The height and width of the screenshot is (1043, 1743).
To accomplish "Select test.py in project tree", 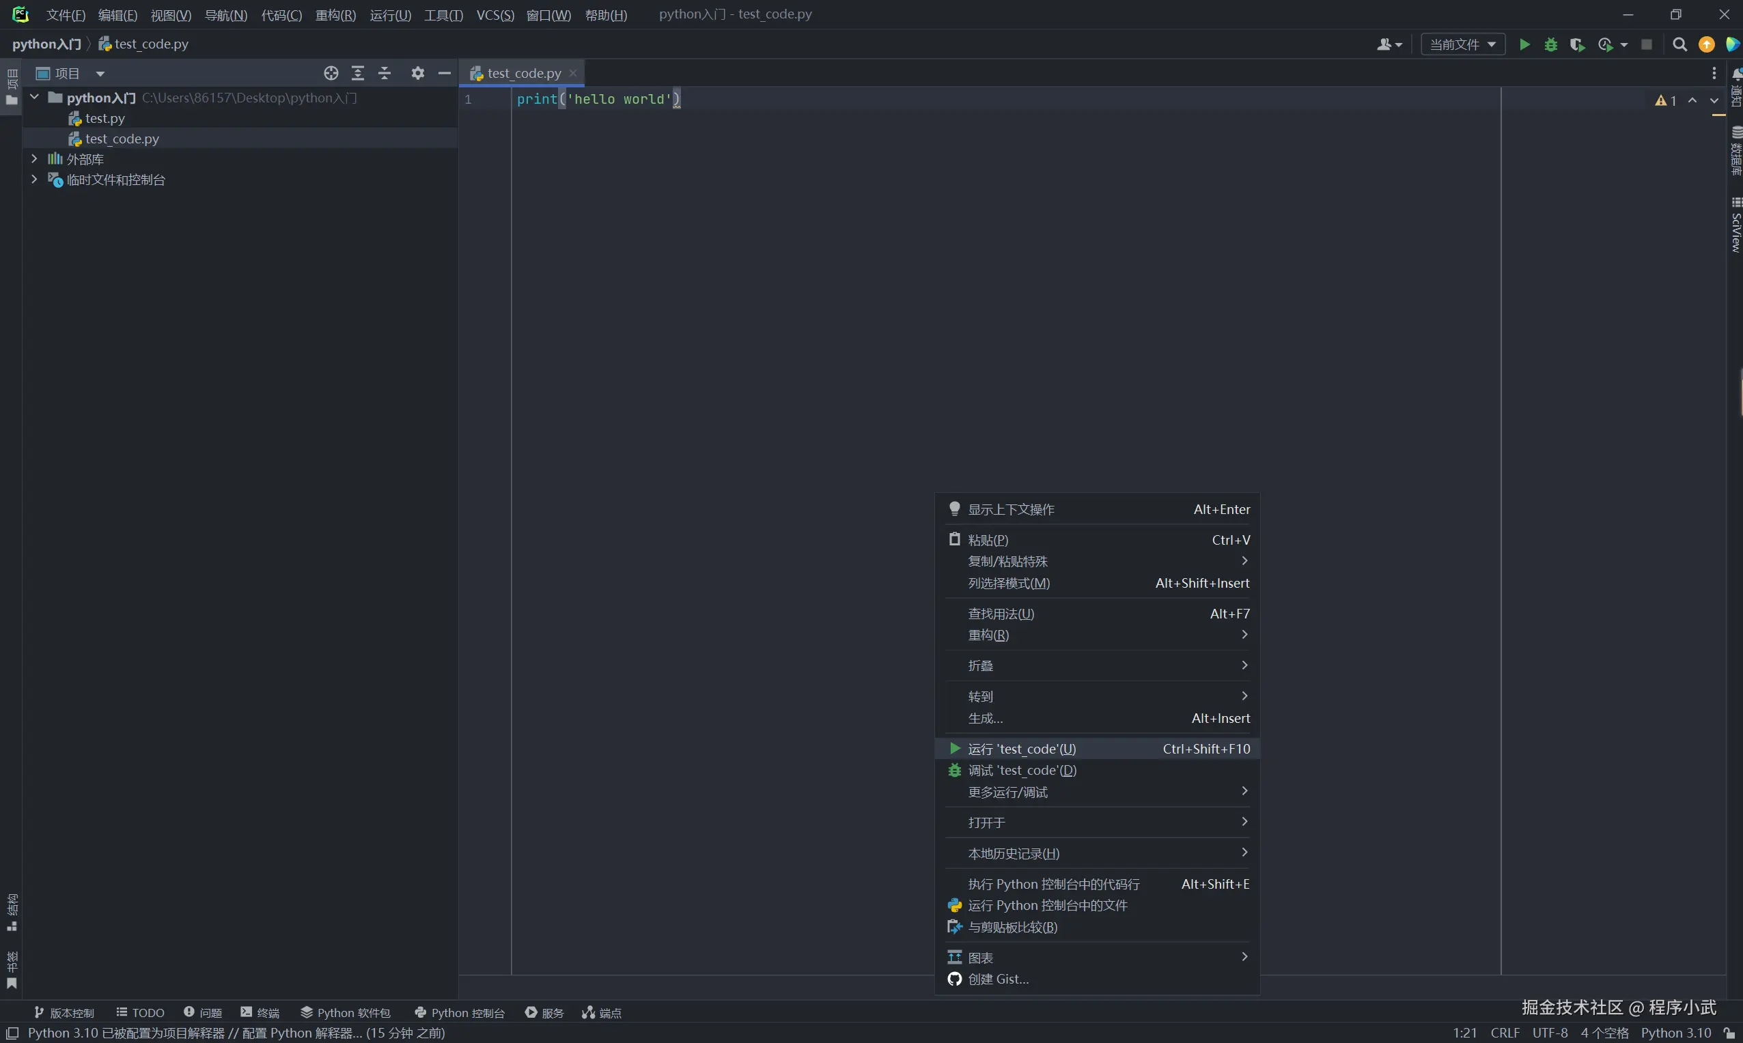I will point(104,118).
